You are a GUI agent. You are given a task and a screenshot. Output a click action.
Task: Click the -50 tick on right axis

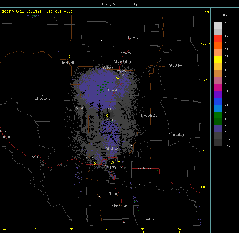204,151
